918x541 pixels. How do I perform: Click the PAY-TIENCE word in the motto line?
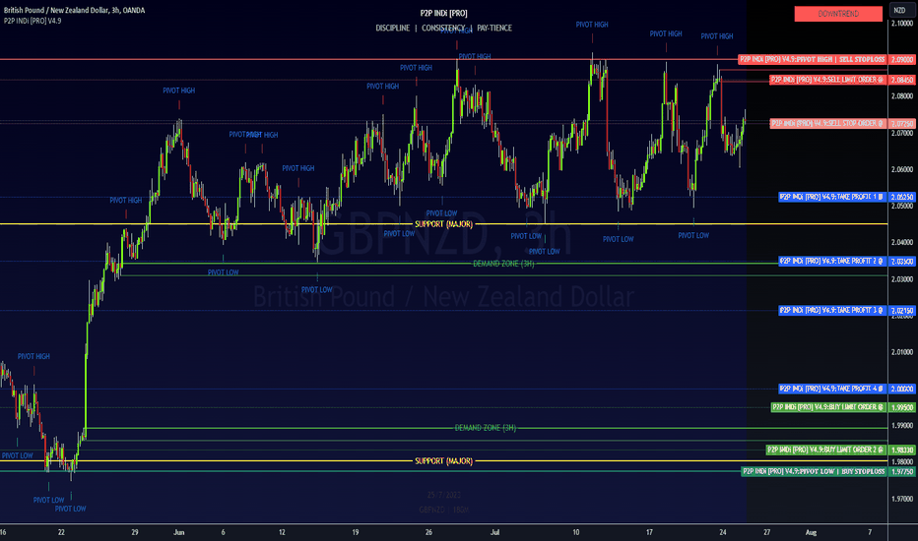point(494,28)
